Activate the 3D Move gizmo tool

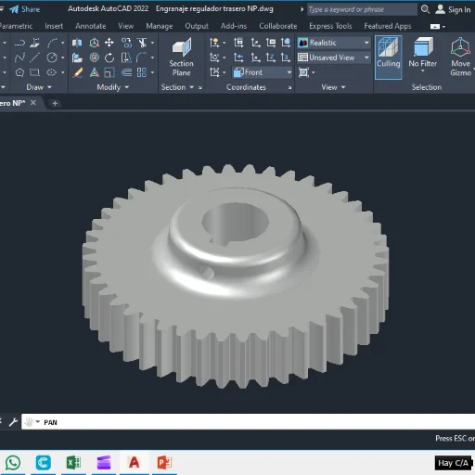pos(95,43)
